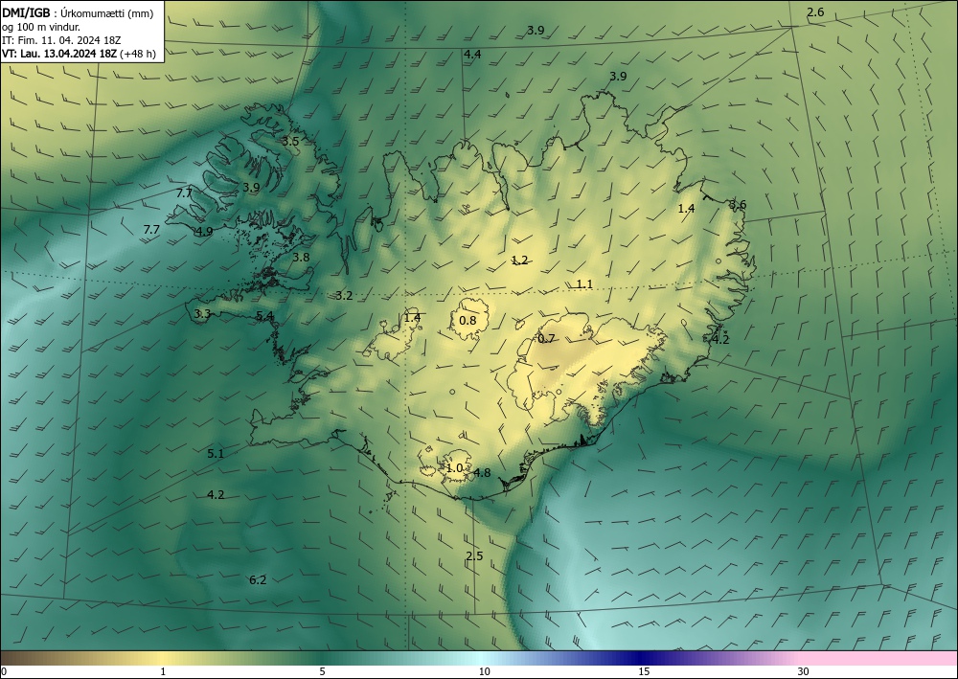Click the colour scale label 30
This screenshot has width=958, height=679.
[x=804, y=671]
